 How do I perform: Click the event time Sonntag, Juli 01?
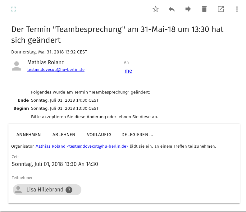[55, 164]
